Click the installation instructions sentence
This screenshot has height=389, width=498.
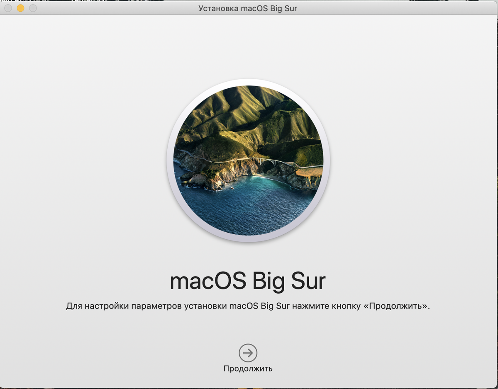click(x=248, y=306)
